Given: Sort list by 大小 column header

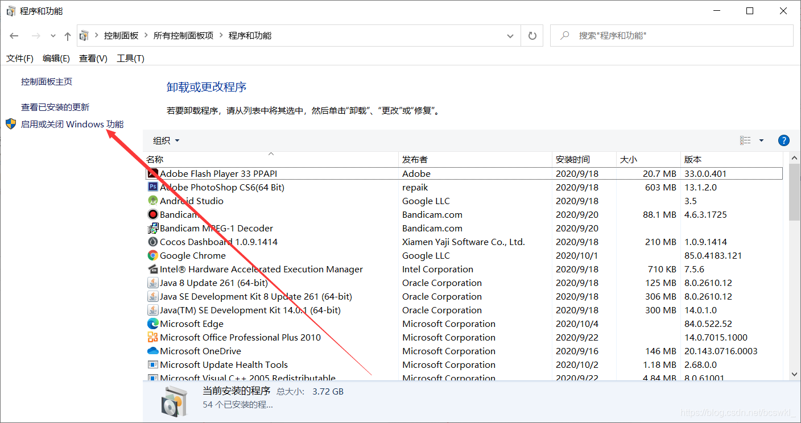Looking at the screenshot, I should (x=649, y=159).
